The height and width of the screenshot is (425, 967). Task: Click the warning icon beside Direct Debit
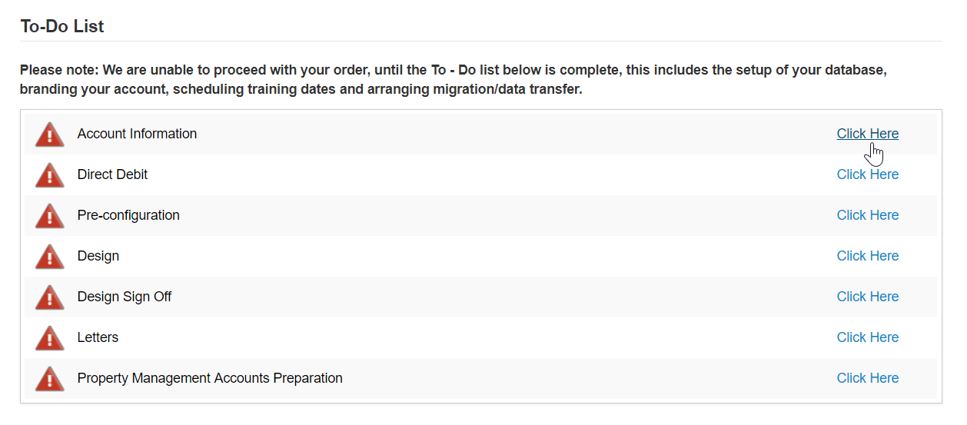coord(50,176)
